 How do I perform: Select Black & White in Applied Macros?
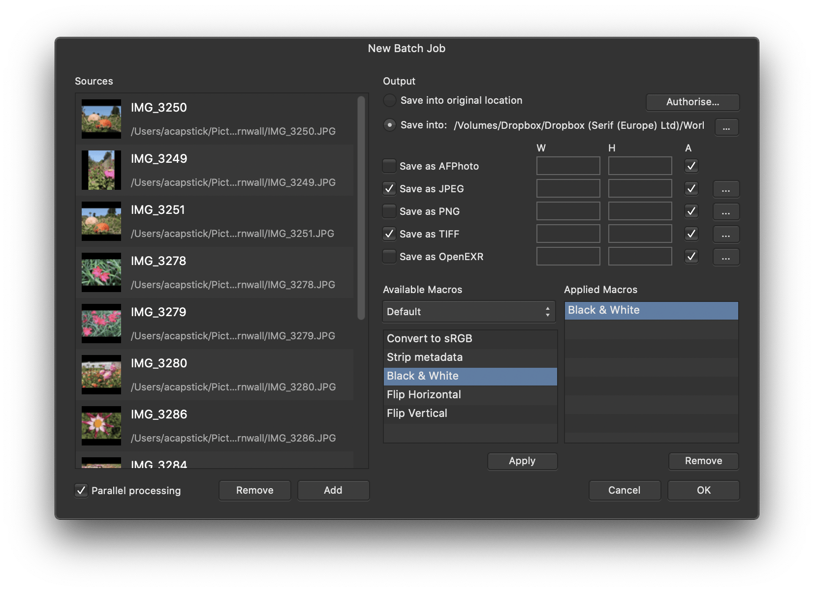(x=651, y=310)
